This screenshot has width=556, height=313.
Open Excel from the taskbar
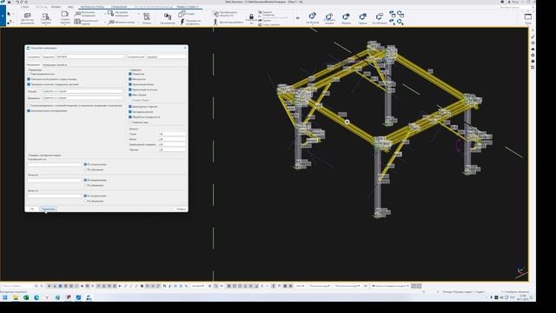(x=26, y=297)
